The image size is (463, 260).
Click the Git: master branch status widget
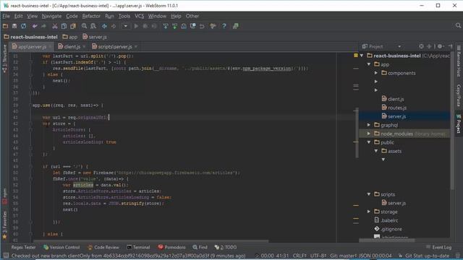pyautogui.click(x=343, y=256)
